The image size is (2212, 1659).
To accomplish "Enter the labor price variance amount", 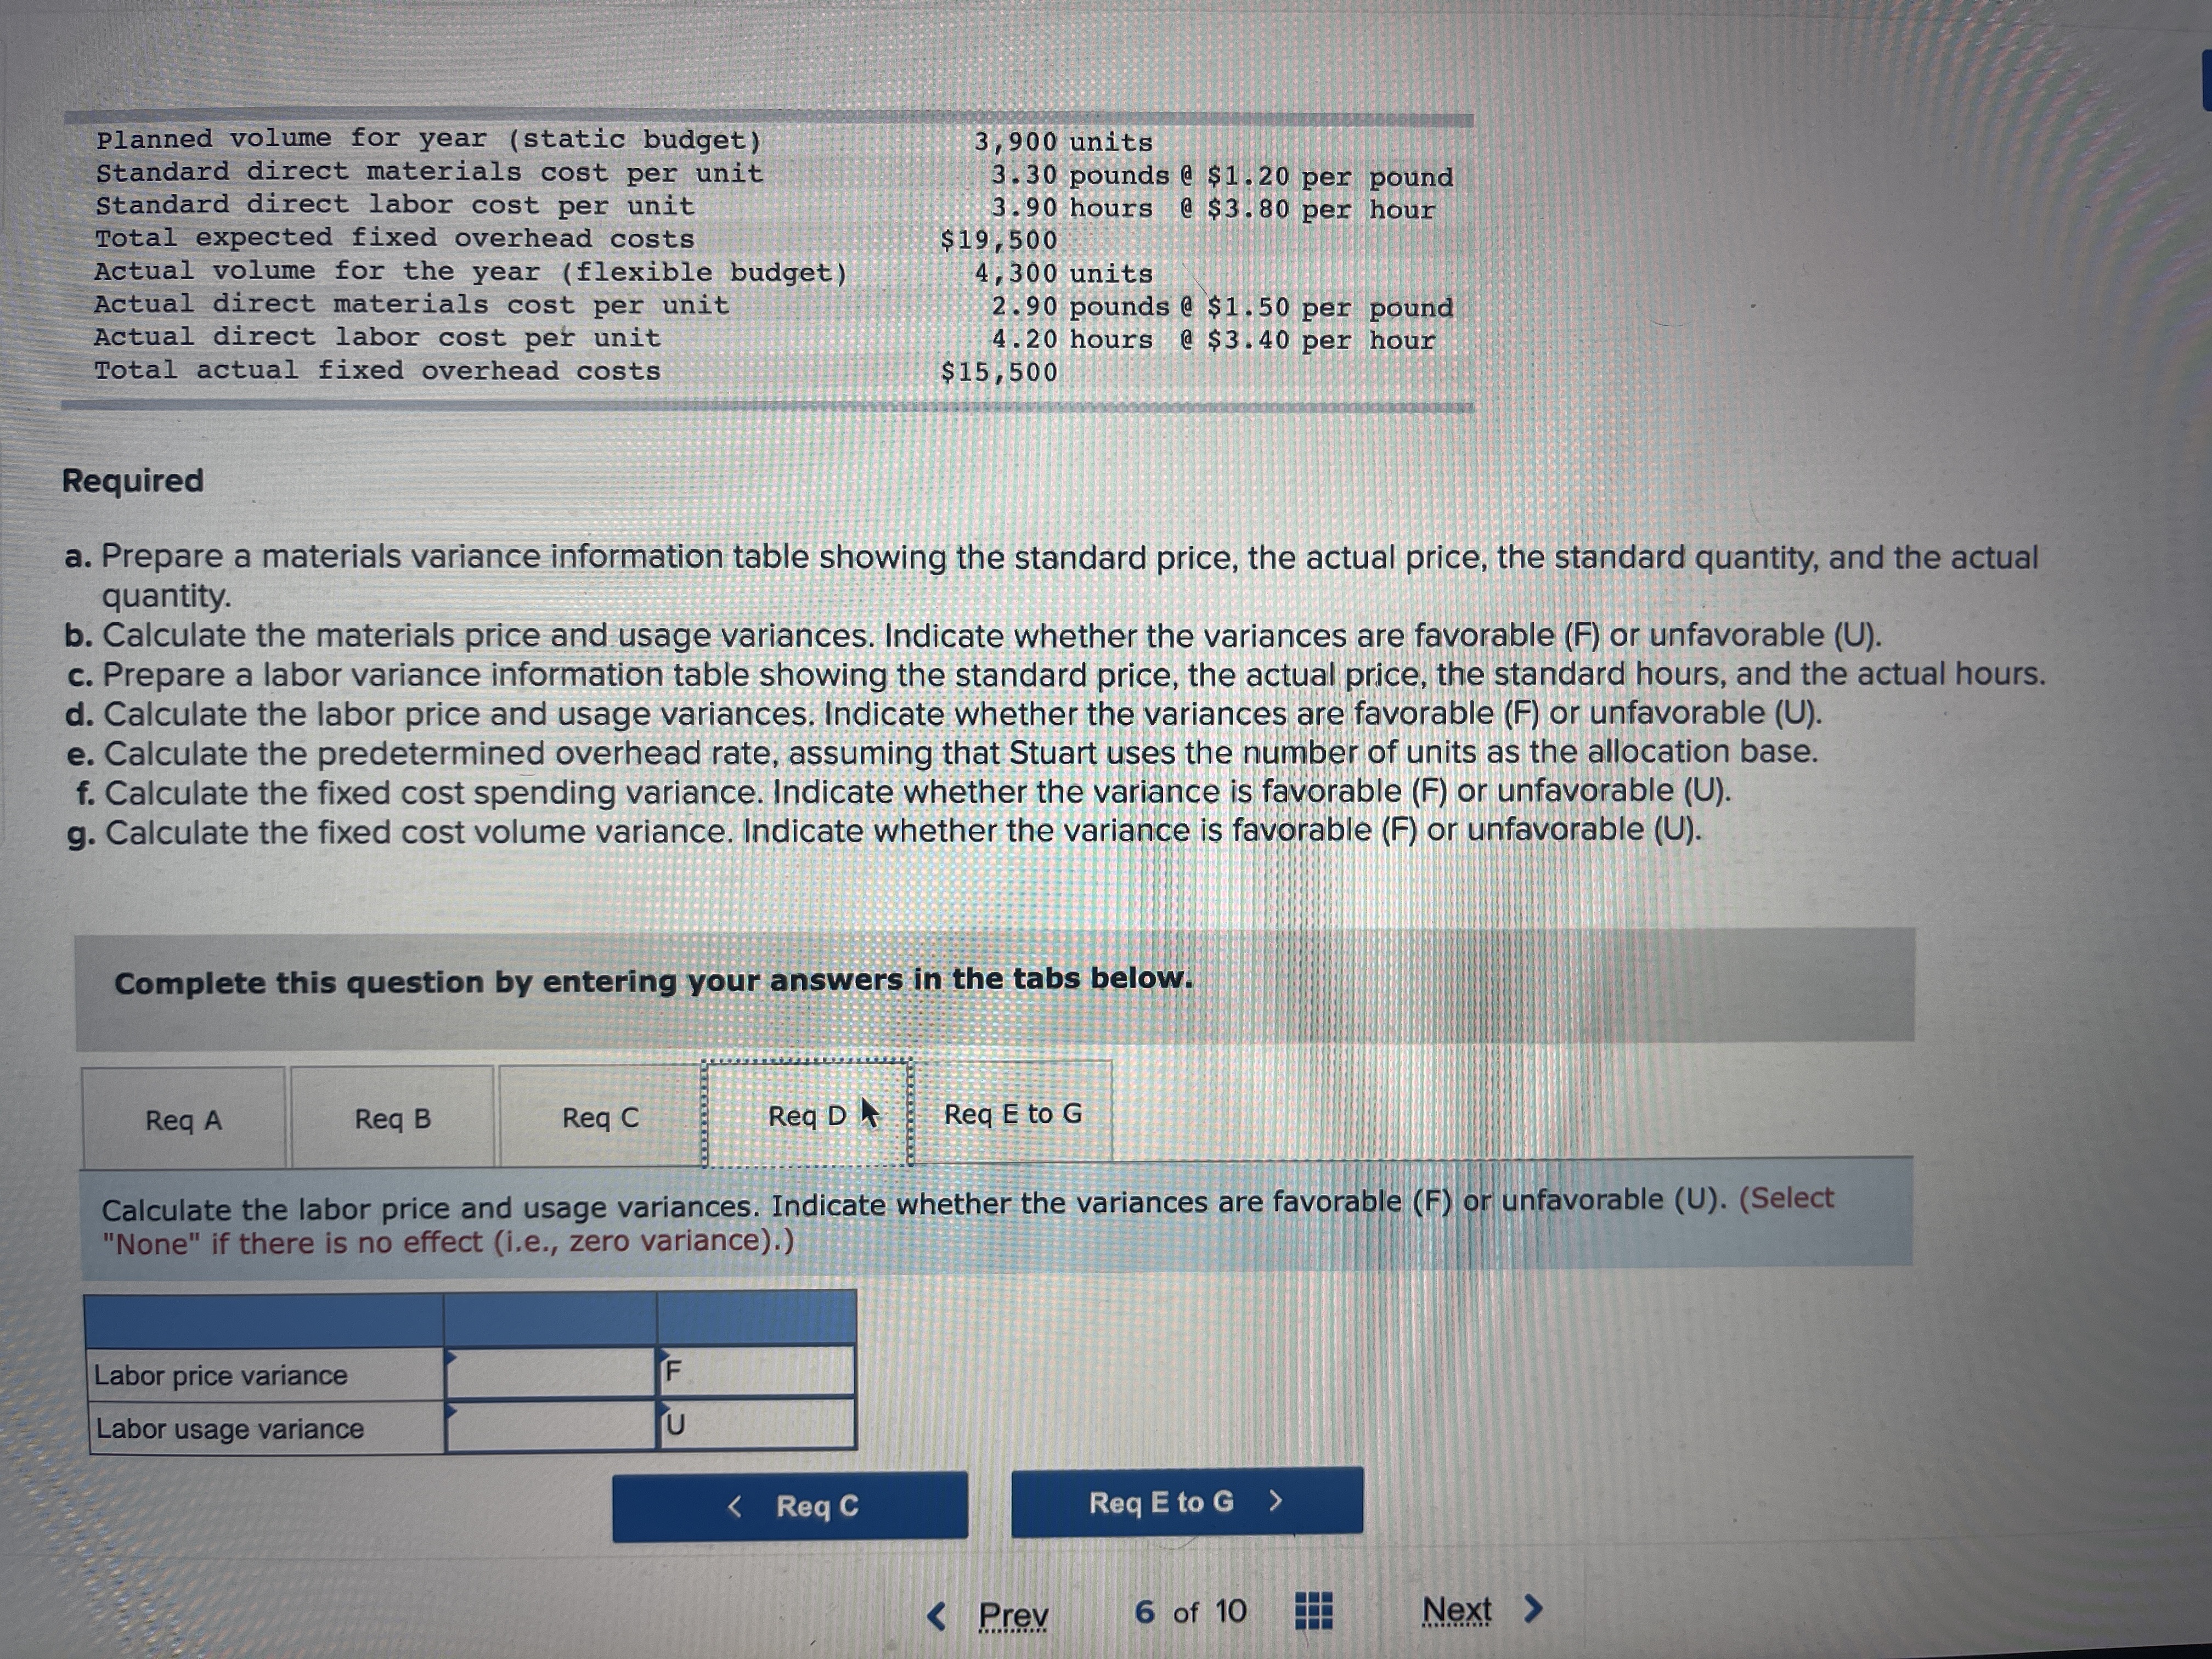I will [550, 1373].
